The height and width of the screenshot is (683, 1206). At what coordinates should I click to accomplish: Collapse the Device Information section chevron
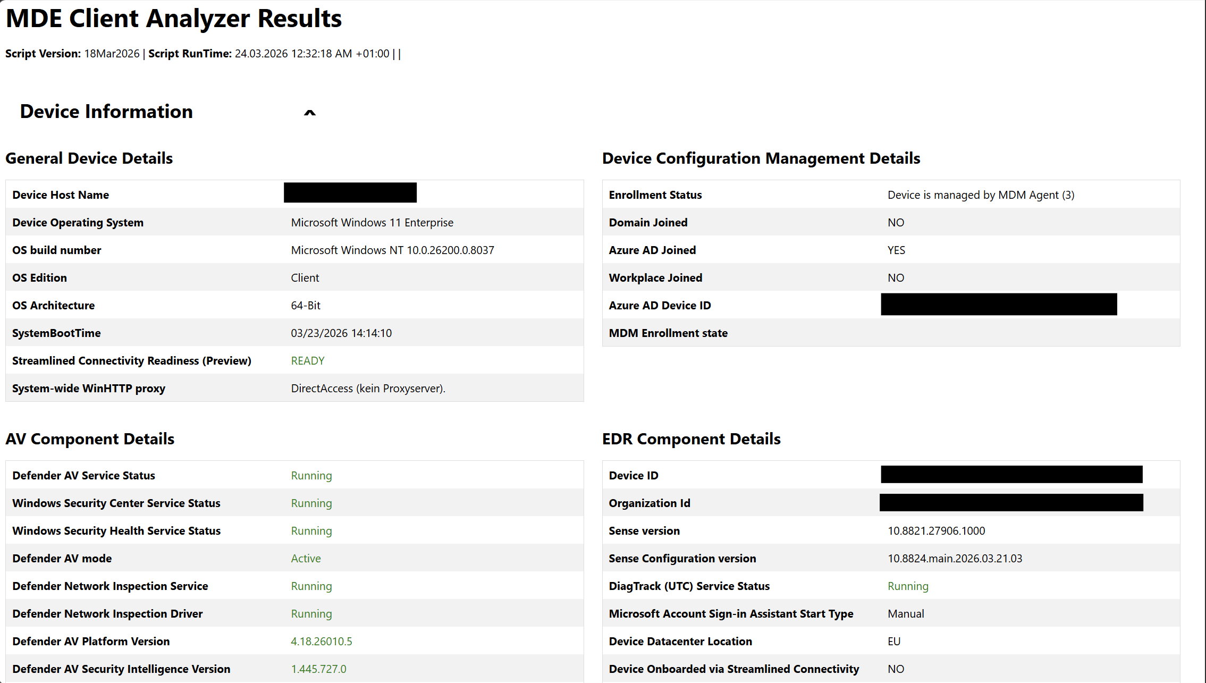point(309,112)
